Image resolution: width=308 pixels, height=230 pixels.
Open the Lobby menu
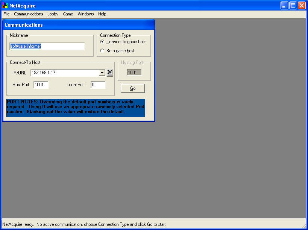[x=53, y=14]
